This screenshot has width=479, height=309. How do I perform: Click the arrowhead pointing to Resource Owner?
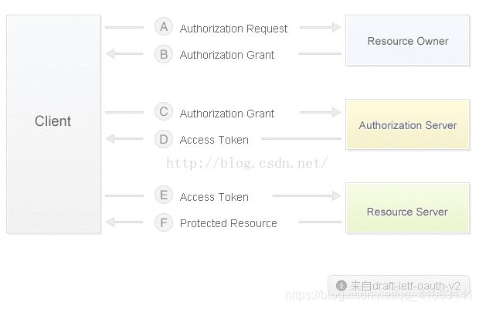click(x=336, y=27)
